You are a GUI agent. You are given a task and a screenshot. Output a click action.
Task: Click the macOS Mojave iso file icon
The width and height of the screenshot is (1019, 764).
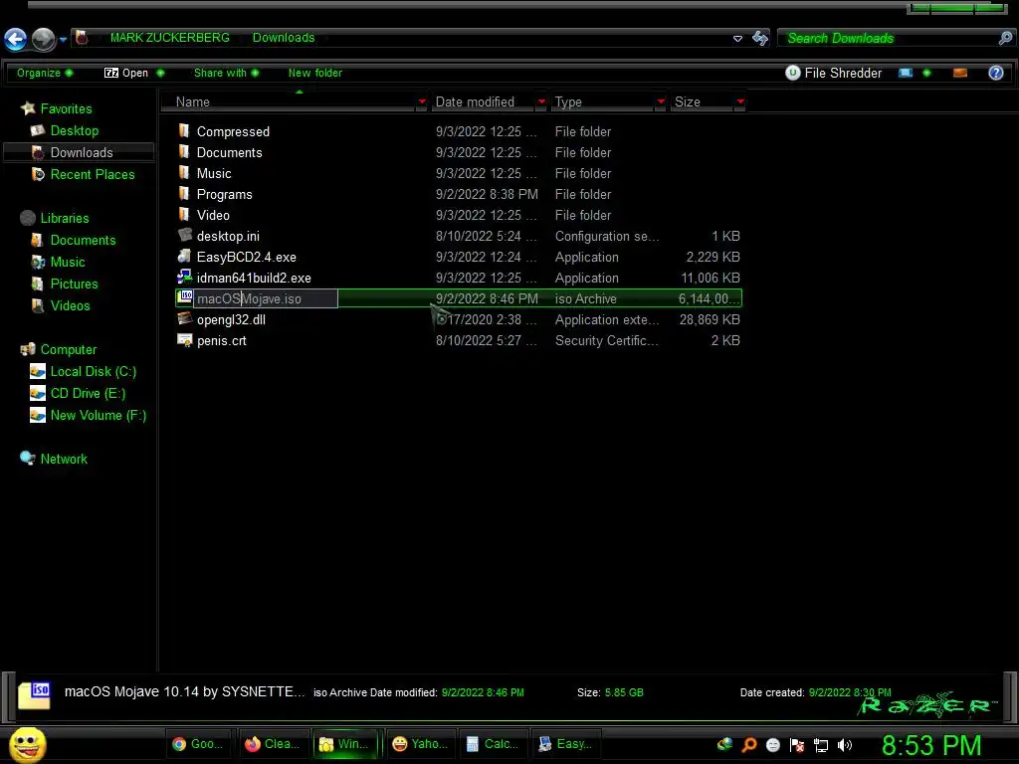pos(184,297)
